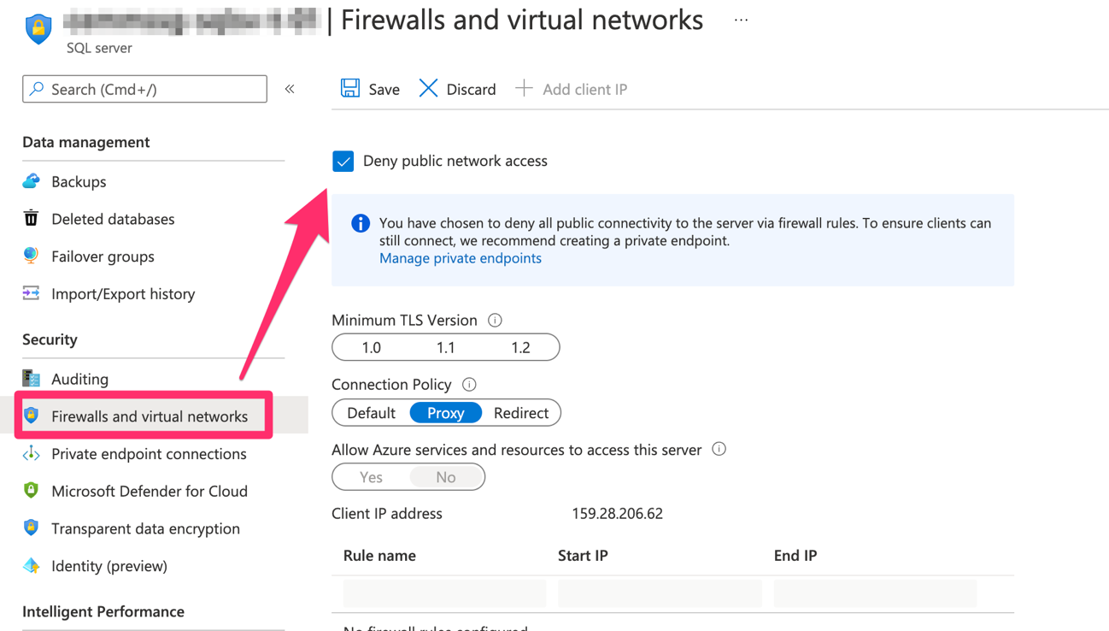Click the Import/Export history icon
The width and height of the screenshot is (1109, 631).
[31, 293]
